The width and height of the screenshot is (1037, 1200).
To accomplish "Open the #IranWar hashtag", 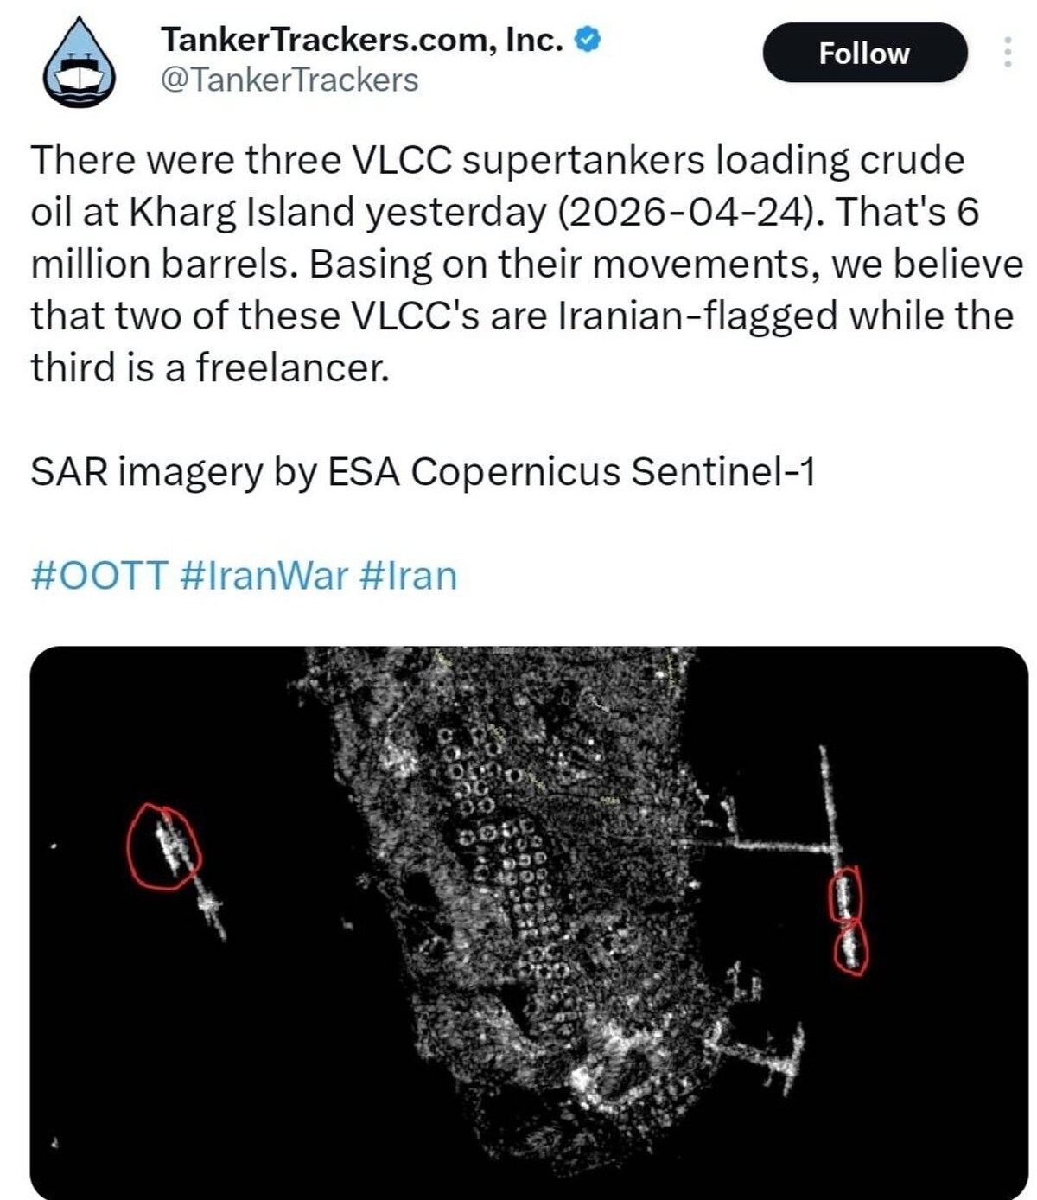I will (265, 576).
